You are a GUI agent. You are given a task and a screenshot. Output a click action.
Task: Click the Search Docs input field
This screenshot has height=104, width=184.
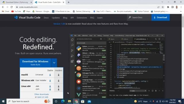click(x=139, y=17)
